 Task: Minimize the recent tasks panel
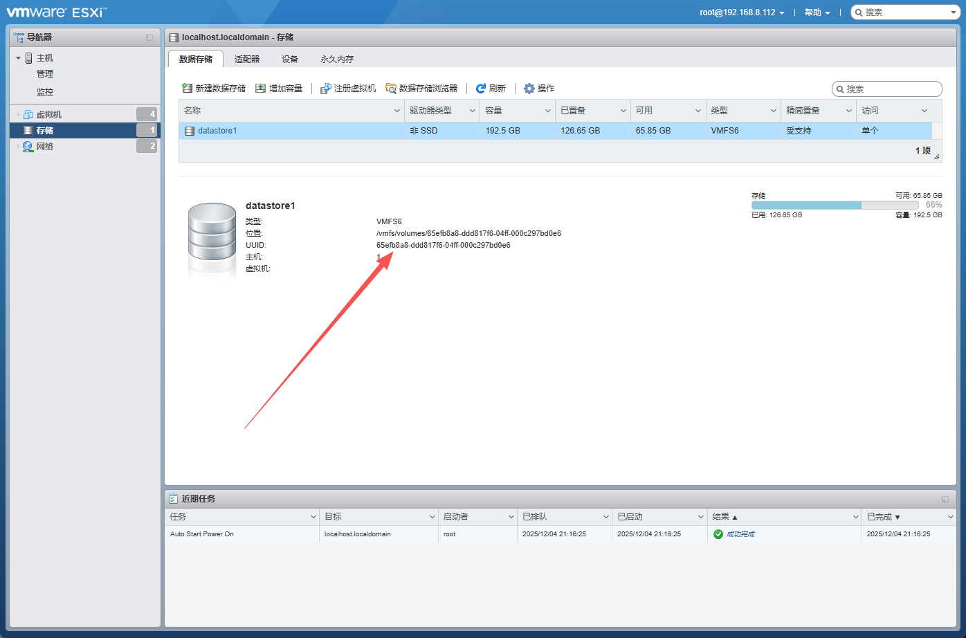[945, 499]
